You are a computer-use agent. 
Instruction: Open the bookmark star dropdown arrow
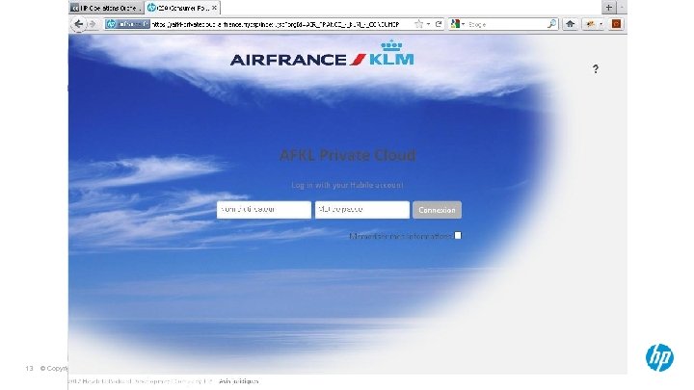tap(428, 24)
